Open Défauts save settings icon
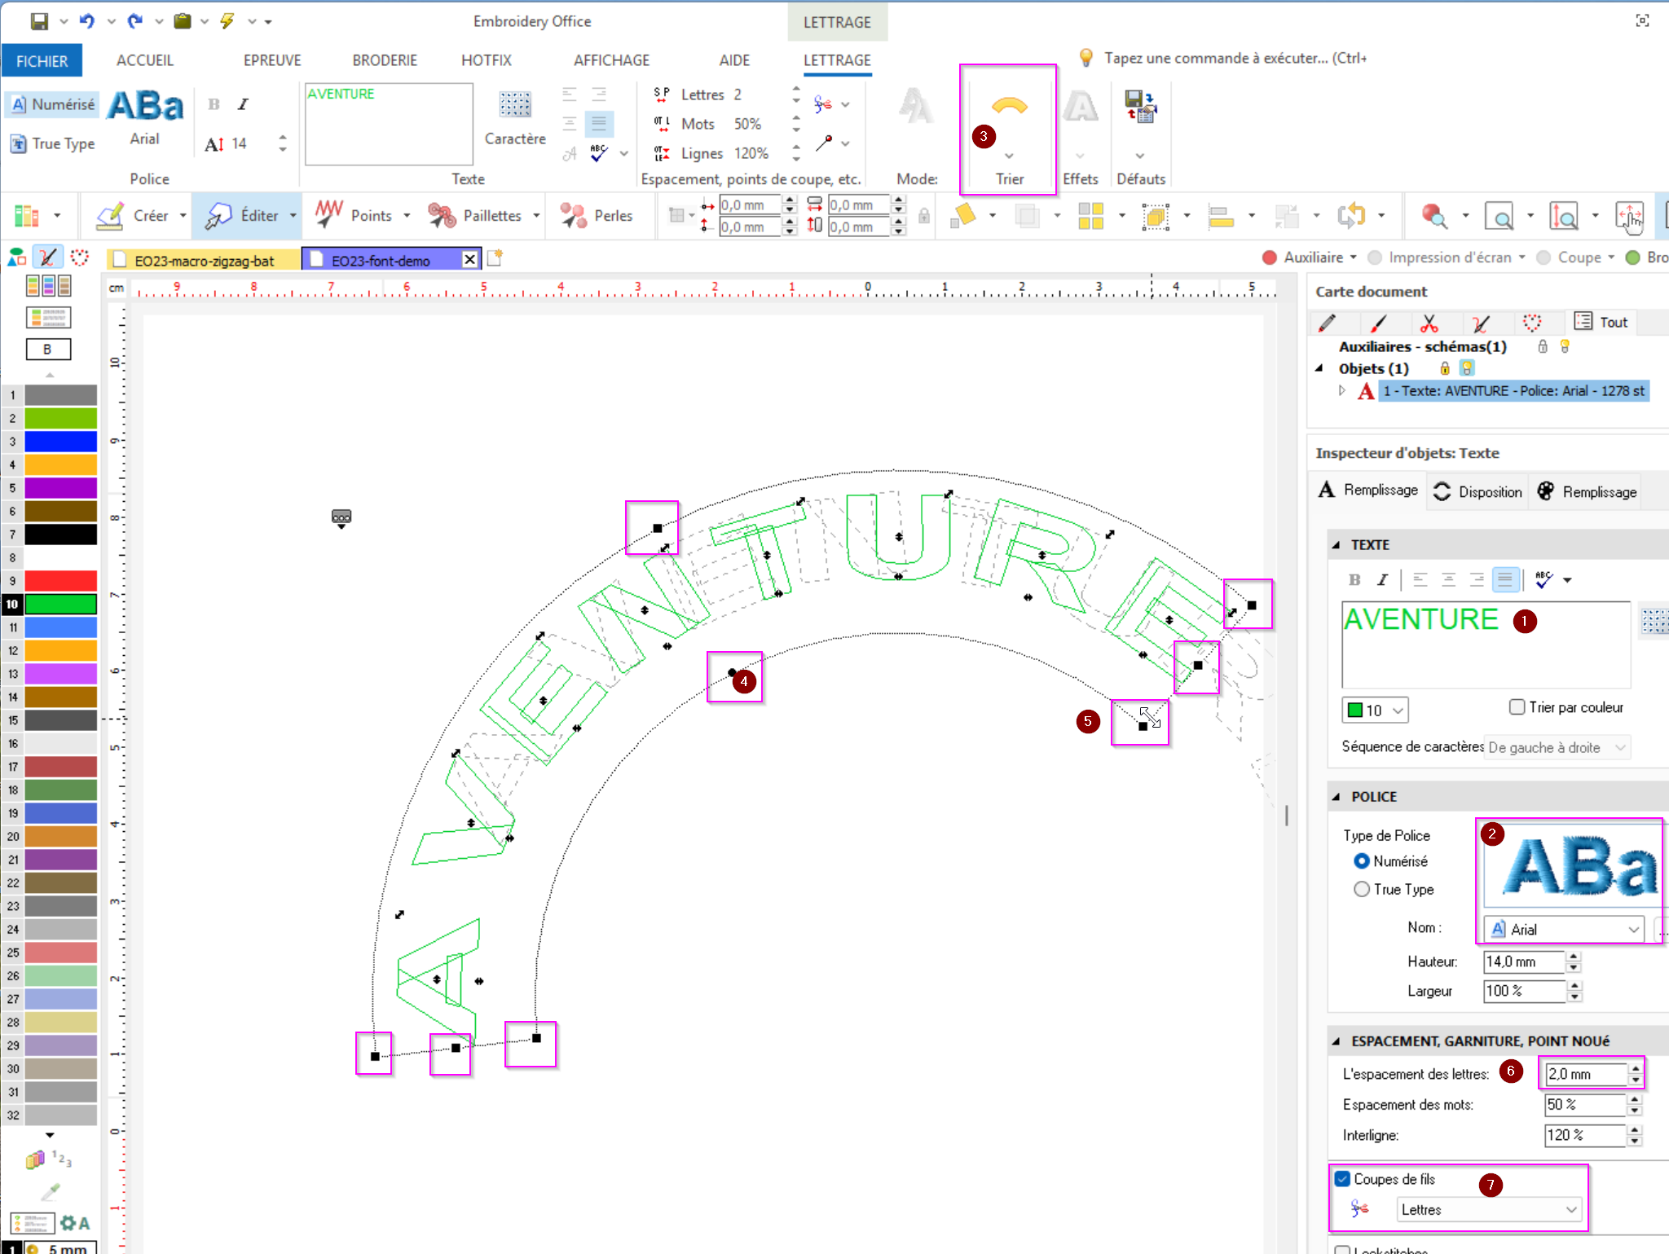Screen dimensions: 1669x1254 tap(1139, 107)
